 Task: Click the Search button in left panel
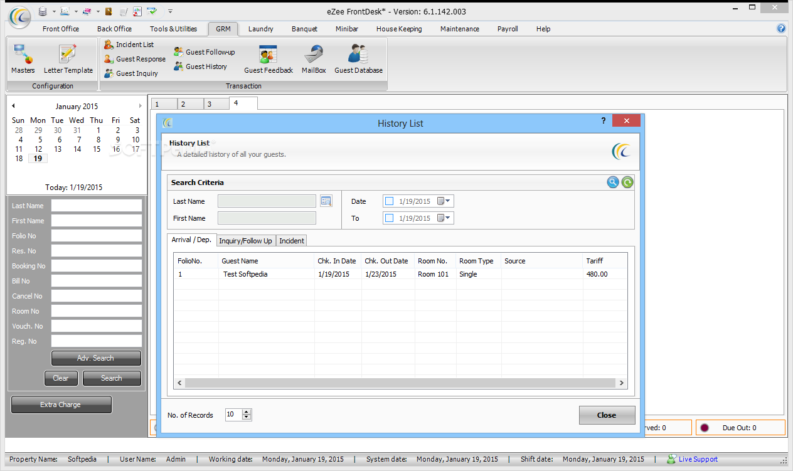click(x=112, y=378)
